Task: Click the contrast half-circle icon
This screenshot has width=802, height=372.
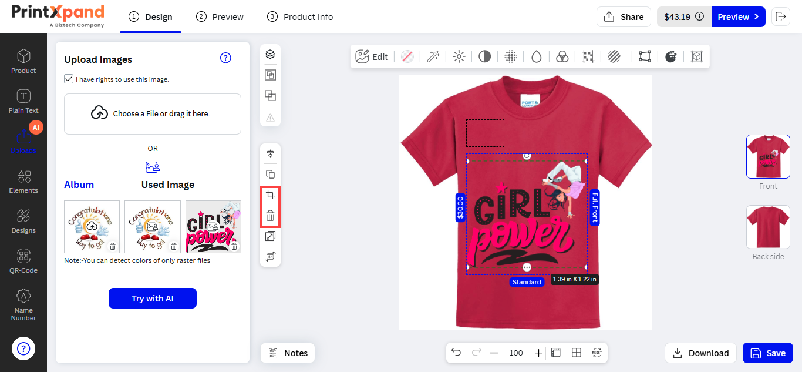Action: (x=484, y=56)
